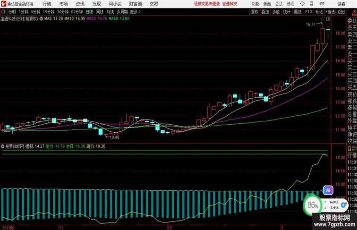Open the 行情 menu
357x230 pixels.
tap(47, 4)
